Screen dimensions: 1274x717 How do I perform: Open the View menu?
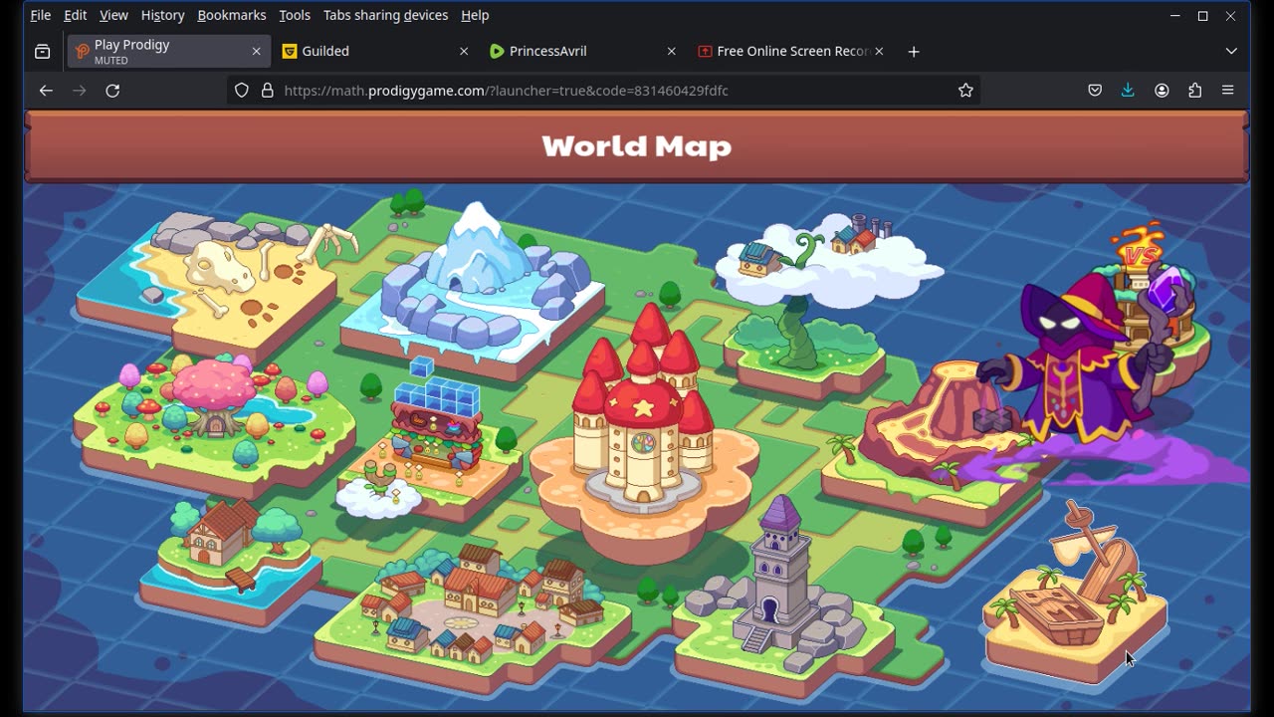point(113,15)
